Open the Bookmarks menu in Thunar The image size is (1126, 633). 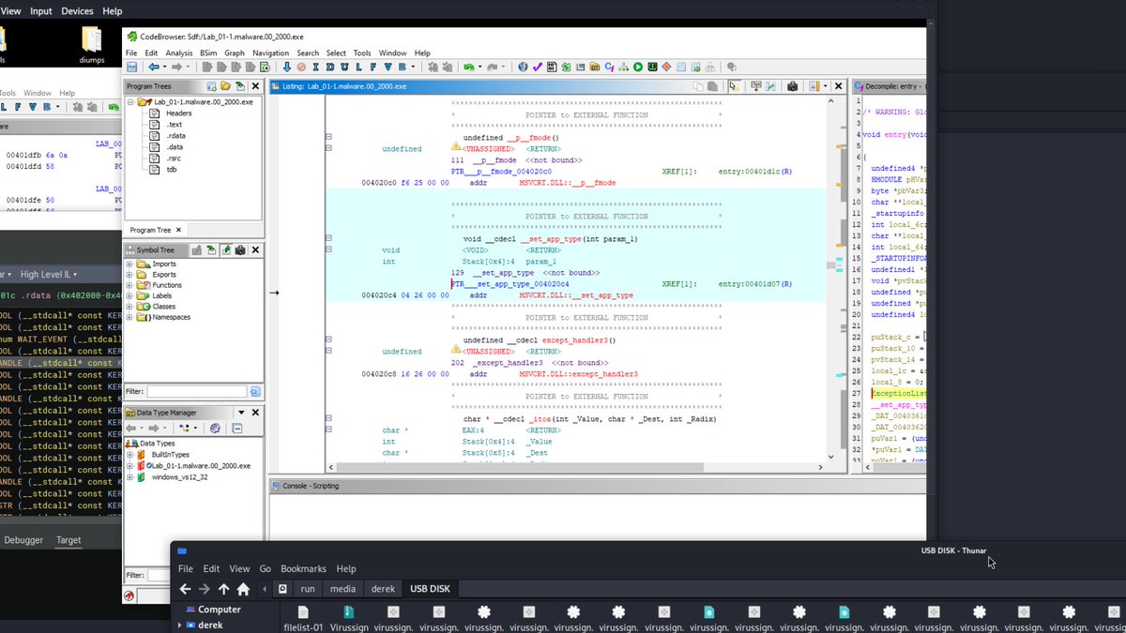pyautogui.click(x=303, y=568)
